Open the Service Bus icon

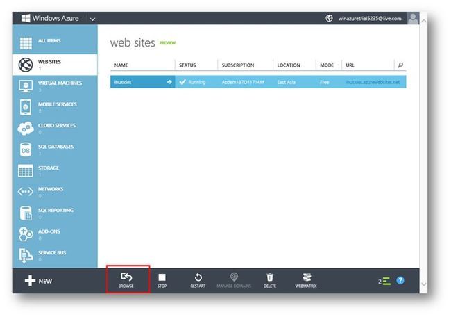(x=26, y=255)
